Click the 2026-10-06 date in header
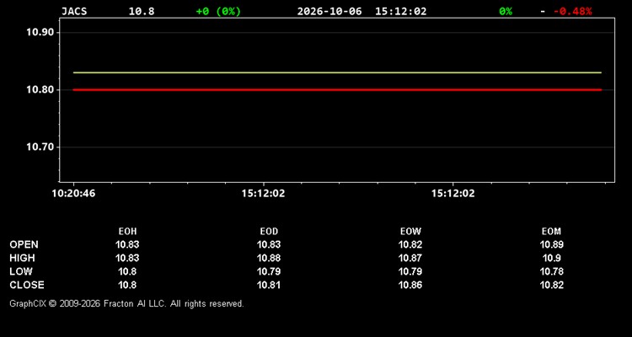The width and height of the screenshot is (632, 337). point(329,11)
